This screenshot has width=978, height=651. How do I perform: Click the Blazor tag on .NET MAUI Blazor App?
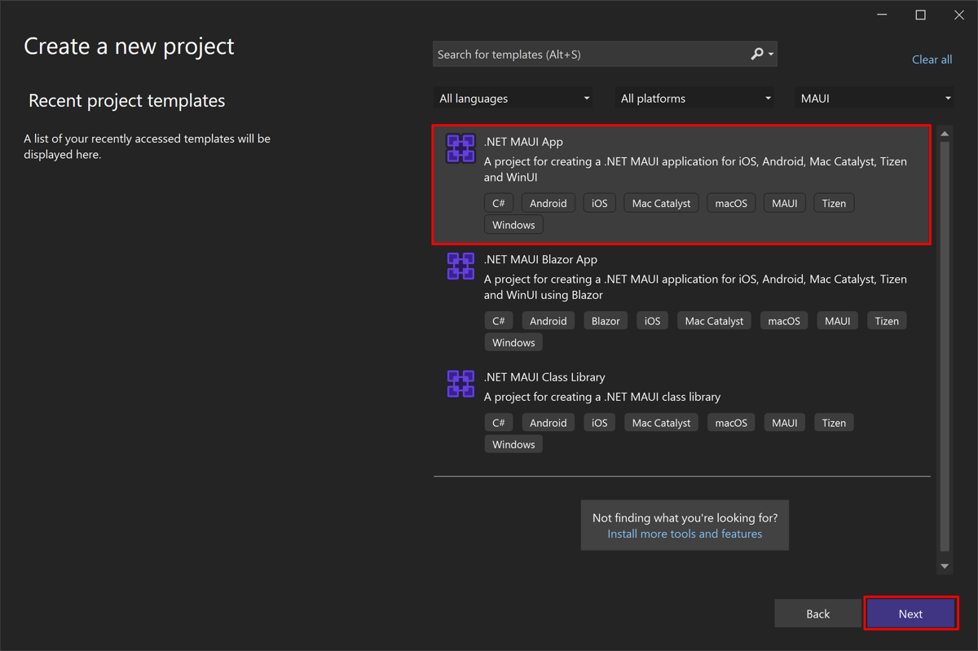[x=606, y=320]
